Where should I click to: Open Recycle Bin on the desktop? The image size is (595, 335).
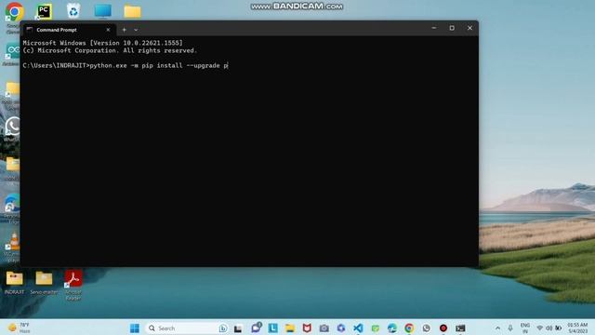point(73,11)
